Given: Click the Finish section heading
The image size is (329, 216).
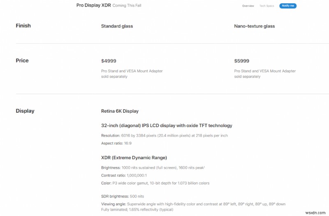Looking at the screenshot, I should tap(23, 26).
